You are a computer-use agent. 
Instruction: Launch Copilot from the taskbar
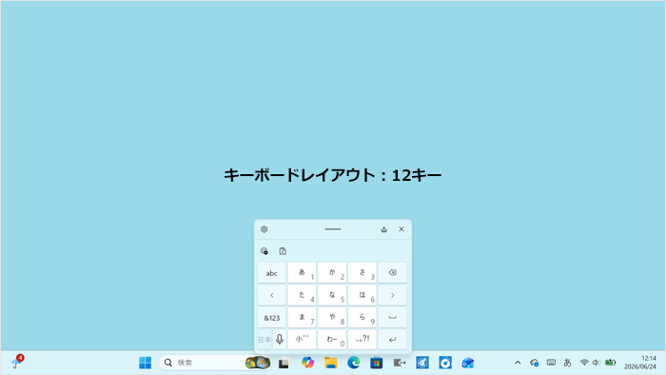tap(307, 363)
